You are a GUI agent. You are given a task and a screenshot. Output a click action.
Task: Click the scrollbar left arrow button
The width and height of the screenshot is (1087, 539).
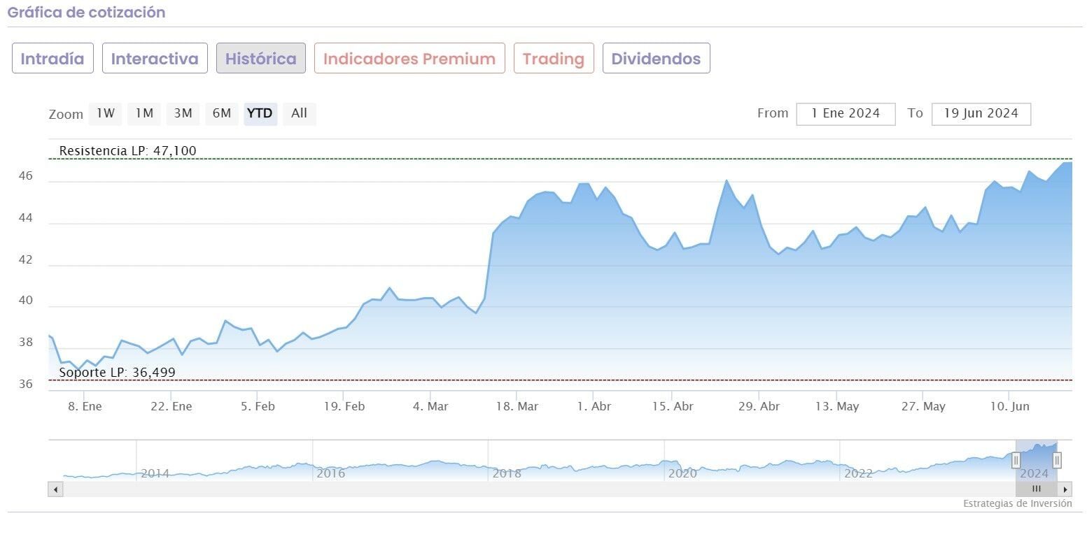tap(55, 489)
